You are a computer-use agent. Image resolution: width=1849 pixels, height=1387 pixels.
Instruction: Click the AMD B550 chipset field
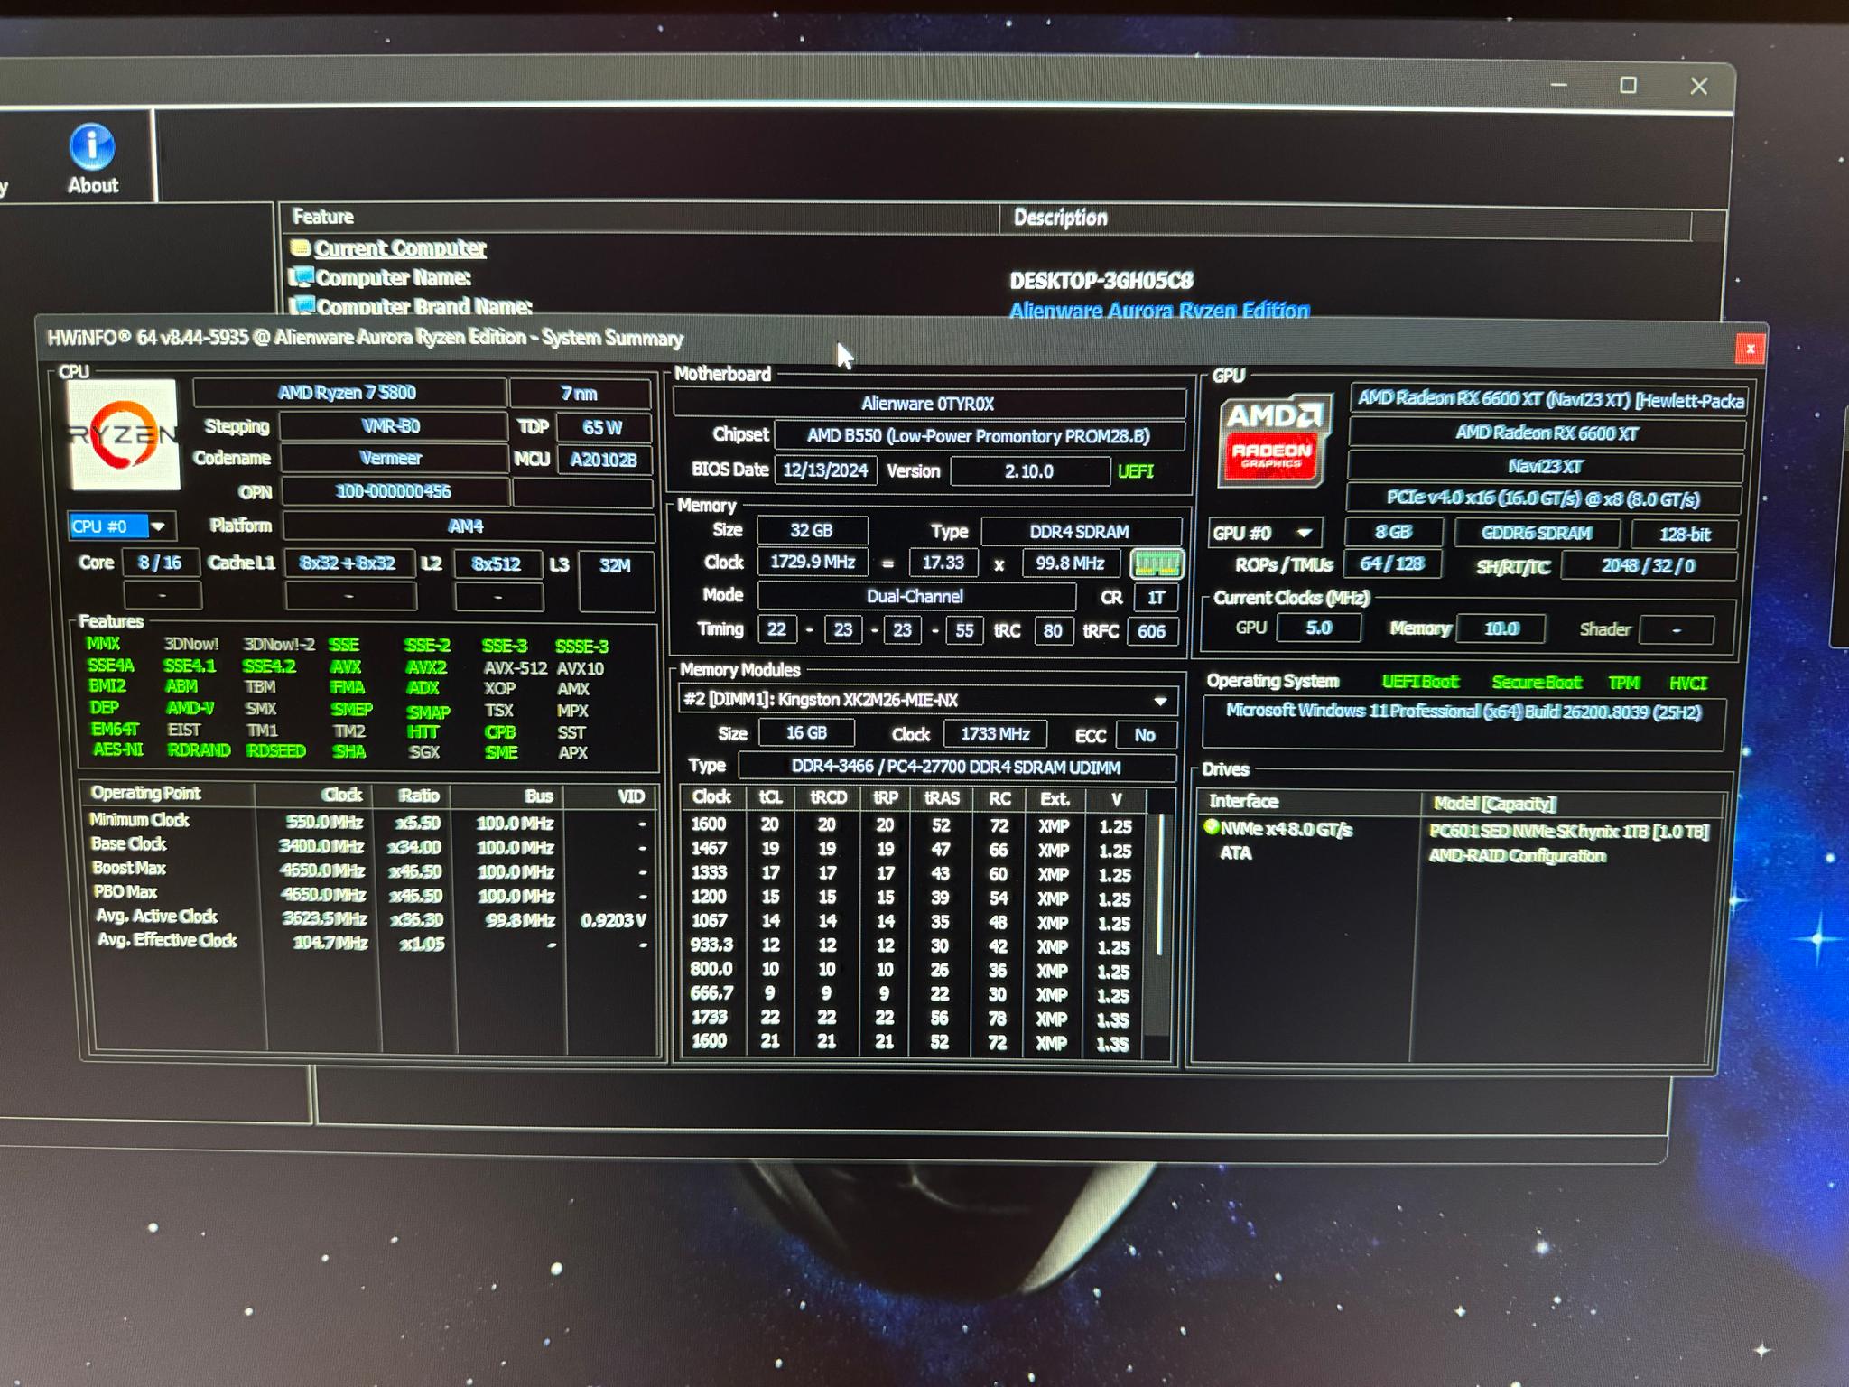[979, 436]
